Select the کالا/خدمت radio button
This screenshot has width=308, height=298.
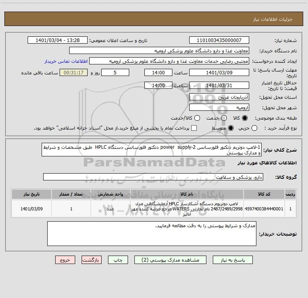tap(197, 118)
